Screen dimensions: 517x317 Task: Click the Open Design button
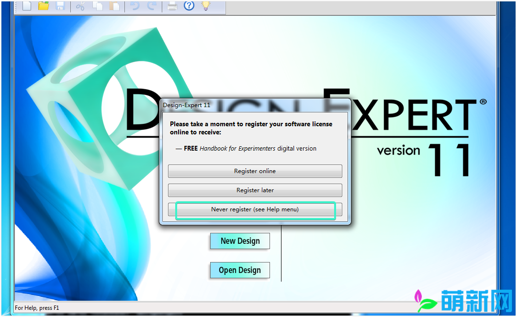[x=239, y=270]
